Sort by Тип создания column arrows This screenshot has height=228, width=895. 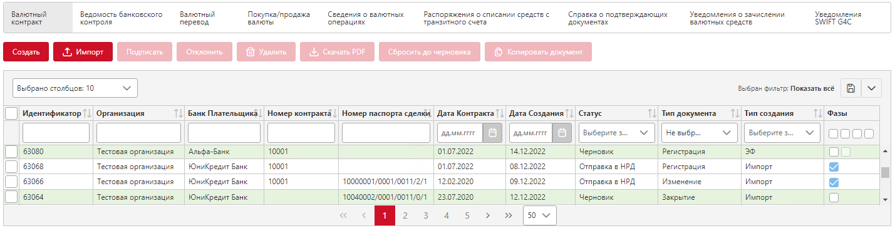pyautogui.click(x=817, y=113)
